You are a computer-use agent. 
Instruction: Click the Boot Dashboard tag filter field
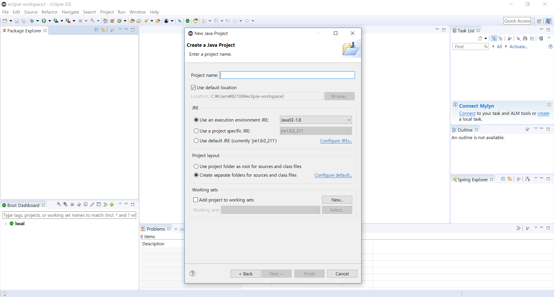69,215
